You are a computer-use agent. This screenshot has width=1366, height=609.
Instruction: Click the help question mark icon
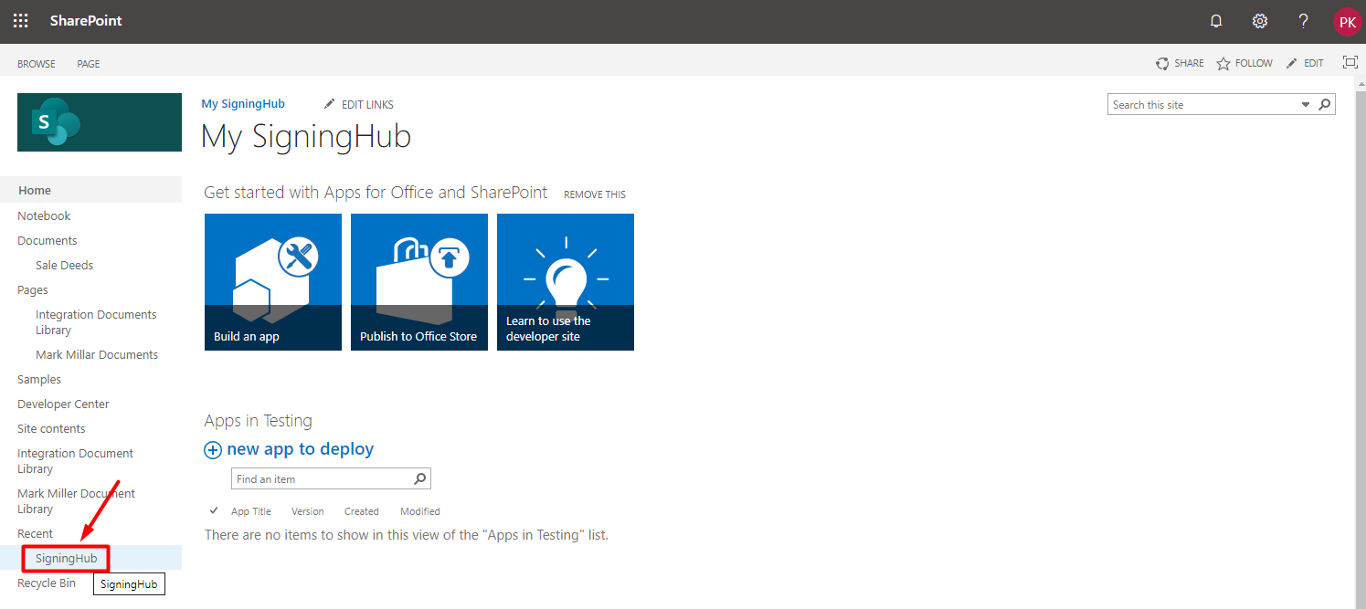[x=1303, y=21]
